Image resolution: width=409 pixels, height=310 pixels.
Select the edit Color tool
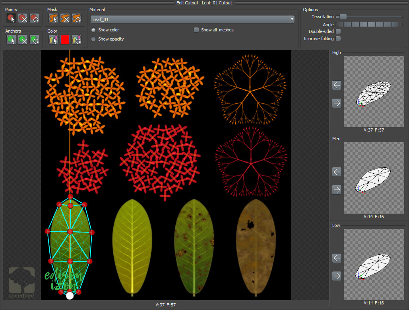pos(53,39)
